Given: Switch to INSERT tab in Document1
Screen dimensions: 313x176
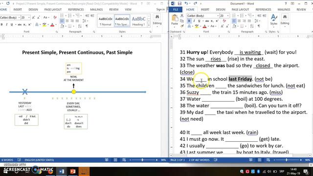Looking at the screenshot, I should click(205, 10).
